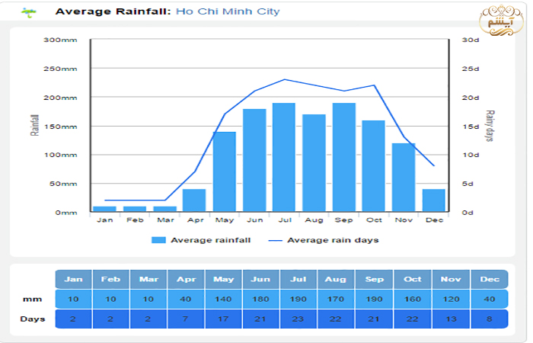Click the ornate logo in top-right corner
The height and width of the screenshot is (343, 533).
pos(505,23)
